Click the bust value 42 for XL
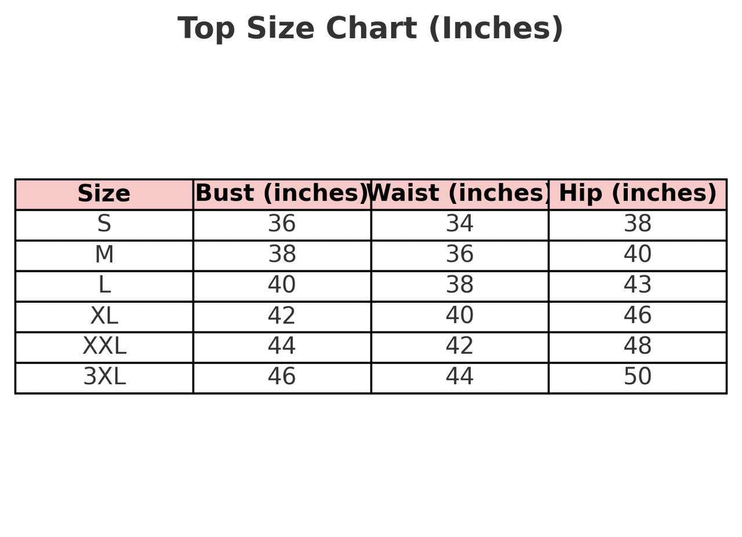 click(x=282, y=316)
